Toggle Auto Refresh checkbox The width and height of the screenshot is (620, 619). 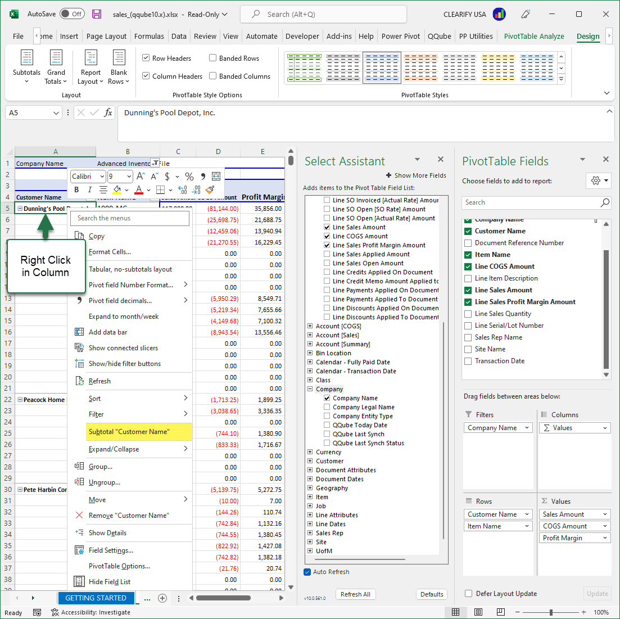[307, 572]
